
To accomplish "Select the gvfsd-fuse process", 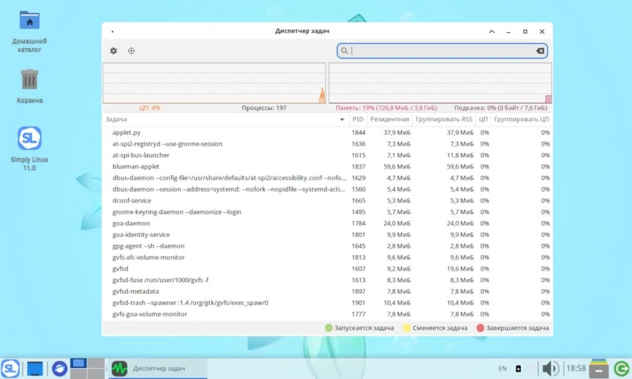I will (327, 280).
